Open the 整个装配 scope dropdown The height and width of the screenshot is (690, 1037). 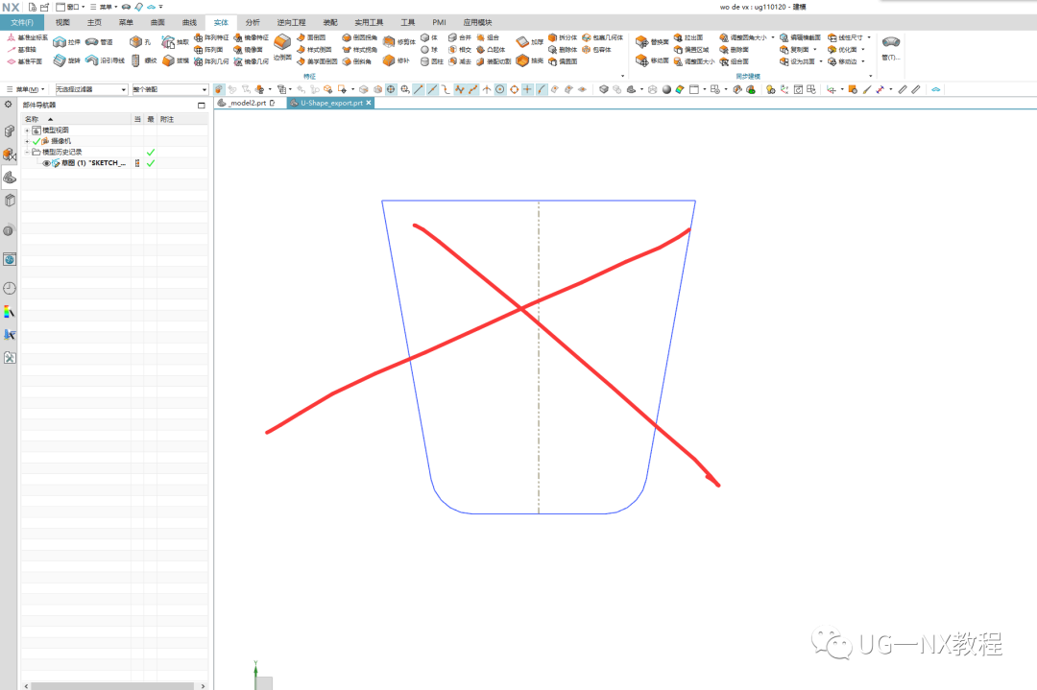coord(170,89)
